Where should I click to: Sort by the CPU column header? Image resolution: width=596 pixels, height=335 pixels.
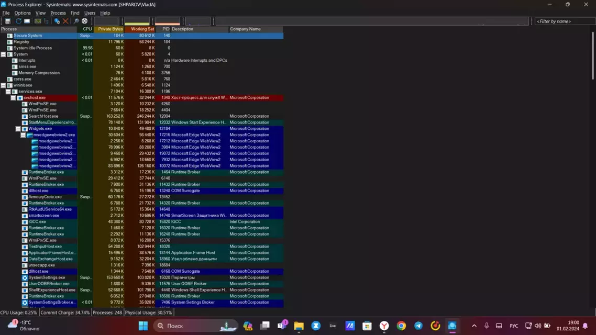tap(85, 29)
